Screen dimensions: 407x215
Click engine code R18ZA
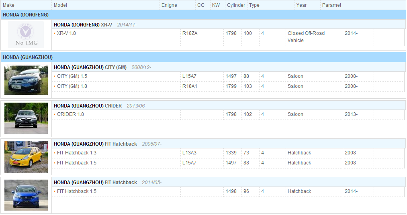coord(190,33)
